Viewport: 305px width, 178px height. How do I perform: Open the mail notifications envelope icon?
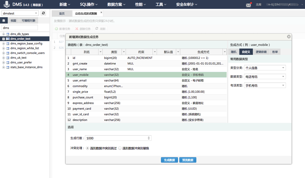coord(249,5)
